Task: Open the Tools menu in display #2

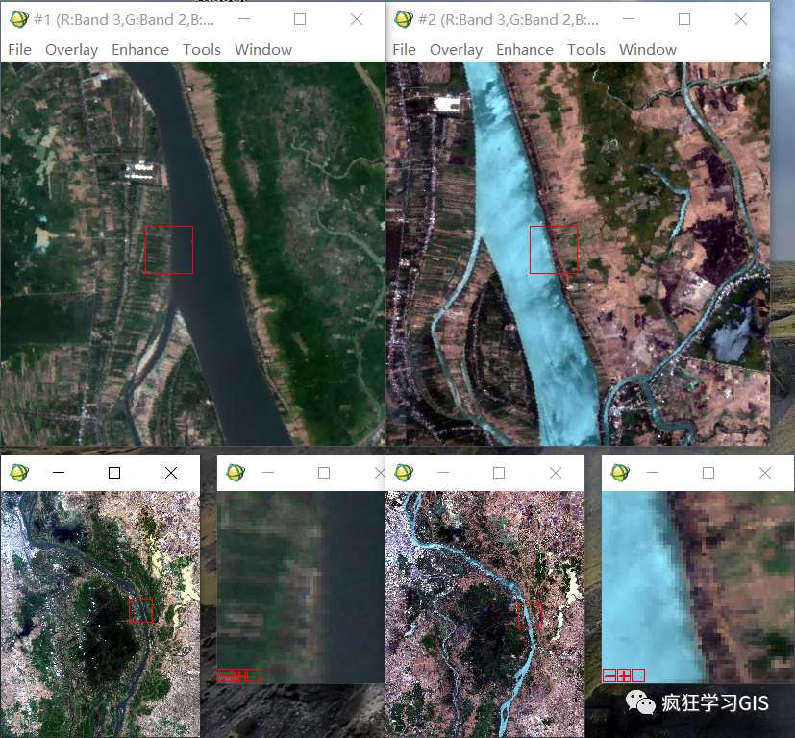Action: [586, 50]
